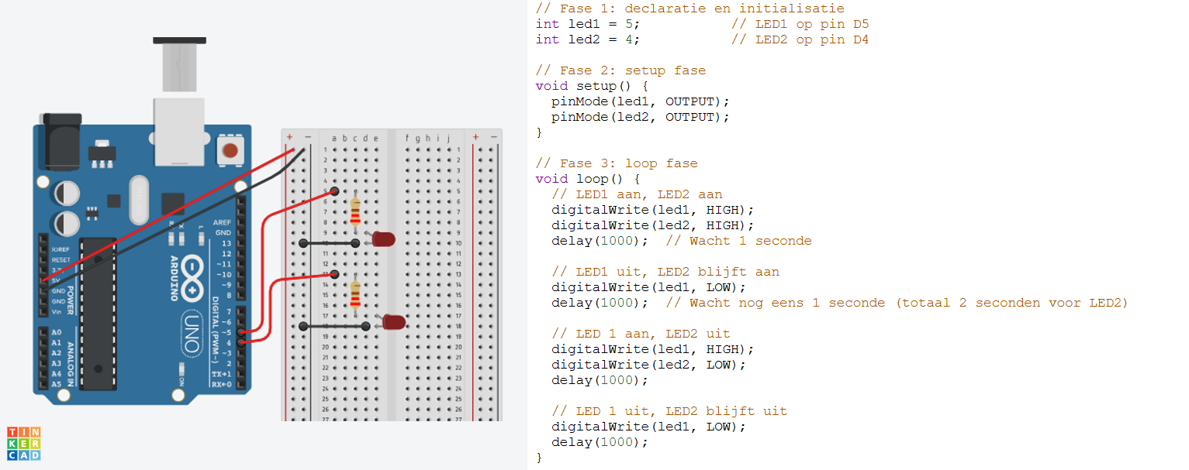Click the line 'digitalWrite(led2, HIGH);'
Image resolution: width=1189 pixels, height=470 pixels.
653,225
